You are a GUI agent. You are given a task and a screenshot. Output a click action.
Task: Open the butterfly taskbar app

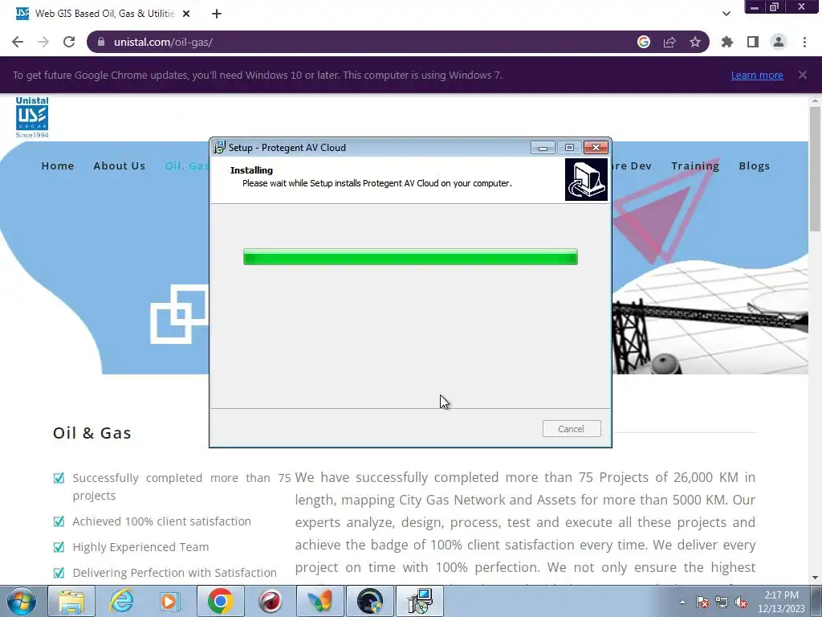[319, 601]
